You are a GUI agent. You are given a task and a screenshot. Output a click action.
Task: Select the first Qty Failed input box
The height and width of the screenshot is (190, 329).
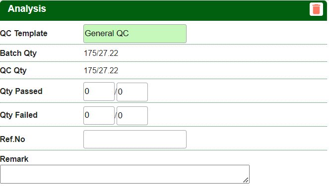click(x=99, y=115)
